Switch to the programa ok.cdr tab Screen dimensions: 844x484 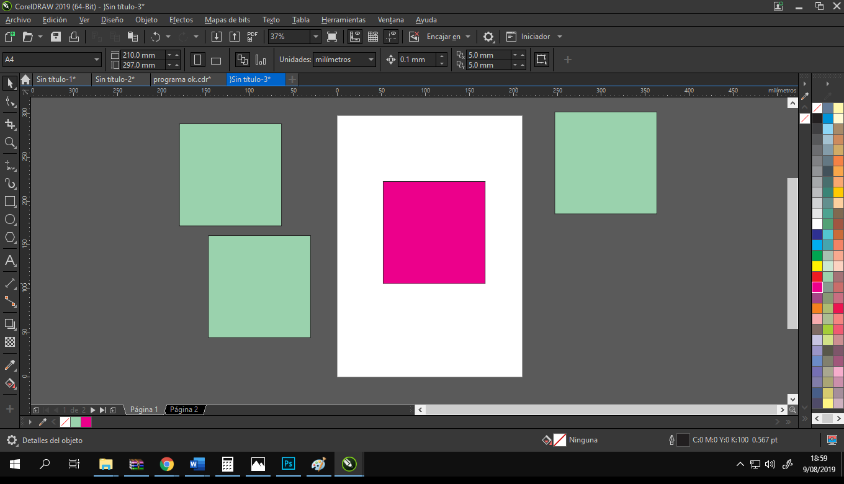(x=182, y=79)
